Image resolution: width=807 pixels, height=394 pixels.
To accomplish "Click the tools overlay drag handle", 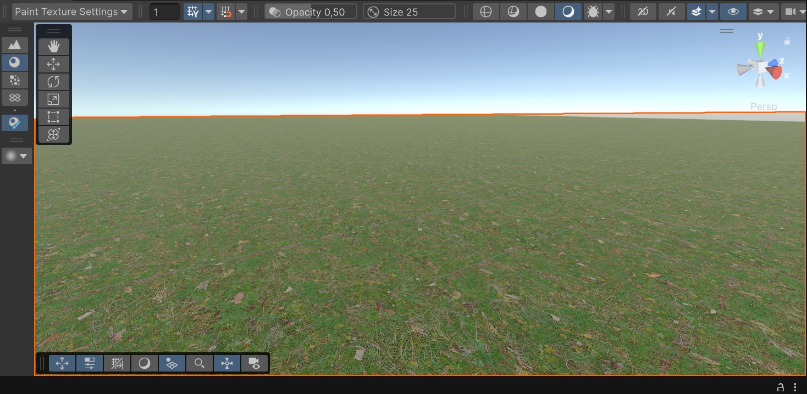I will pos(54,31).
